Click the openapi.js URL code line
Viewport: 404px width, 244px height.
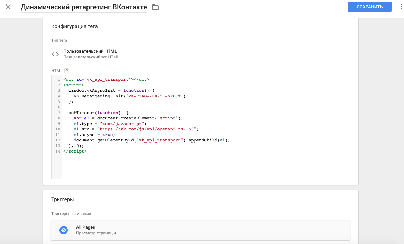click(x=136, y=129)
